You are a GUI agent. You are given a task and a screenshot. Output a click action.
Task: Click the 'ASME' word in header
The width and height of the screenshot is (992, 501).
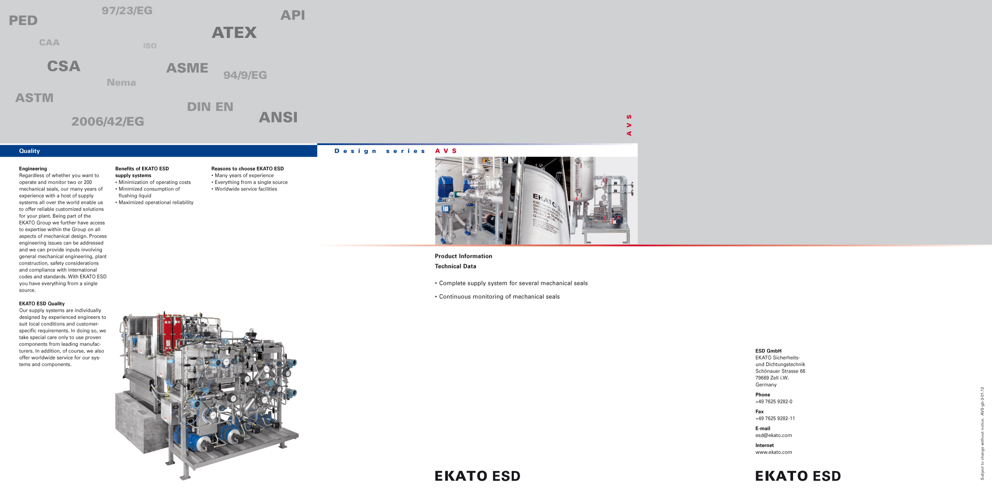tap(187, 68)
